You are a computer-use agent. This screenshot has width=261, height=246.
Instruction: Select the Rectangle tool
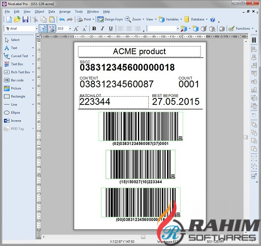(x=18, y=96)
